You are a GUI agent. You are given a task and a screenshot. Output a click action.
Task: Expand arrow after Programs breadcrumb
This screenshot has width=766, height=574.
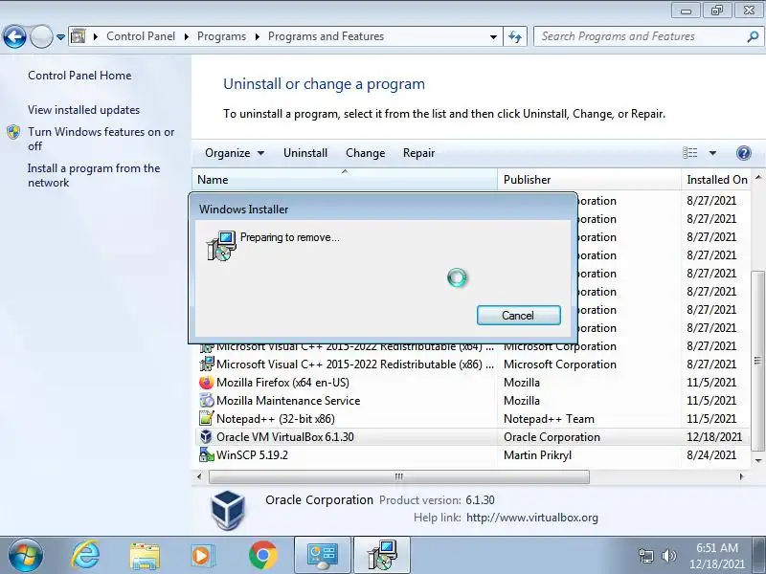[x=258, y=36]
